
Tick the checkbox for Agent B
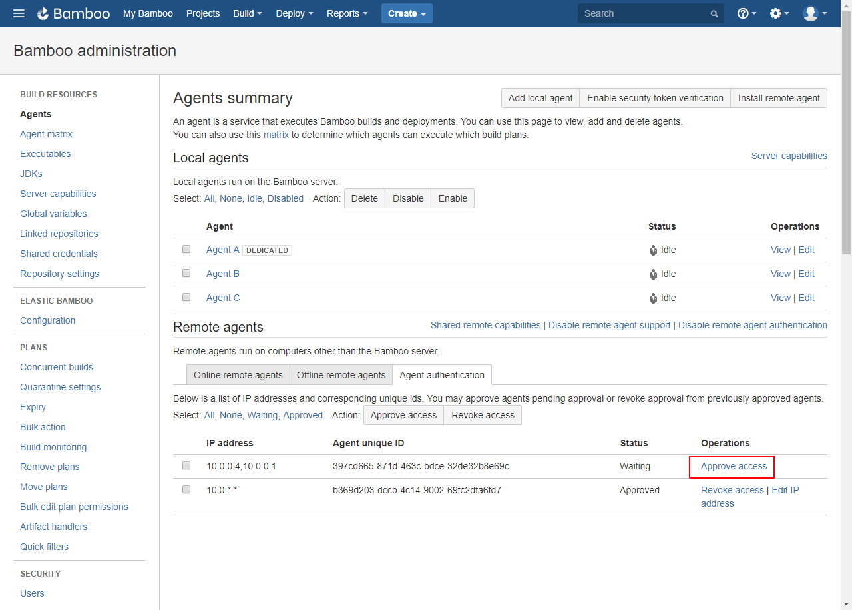click(x=186, y=273)
